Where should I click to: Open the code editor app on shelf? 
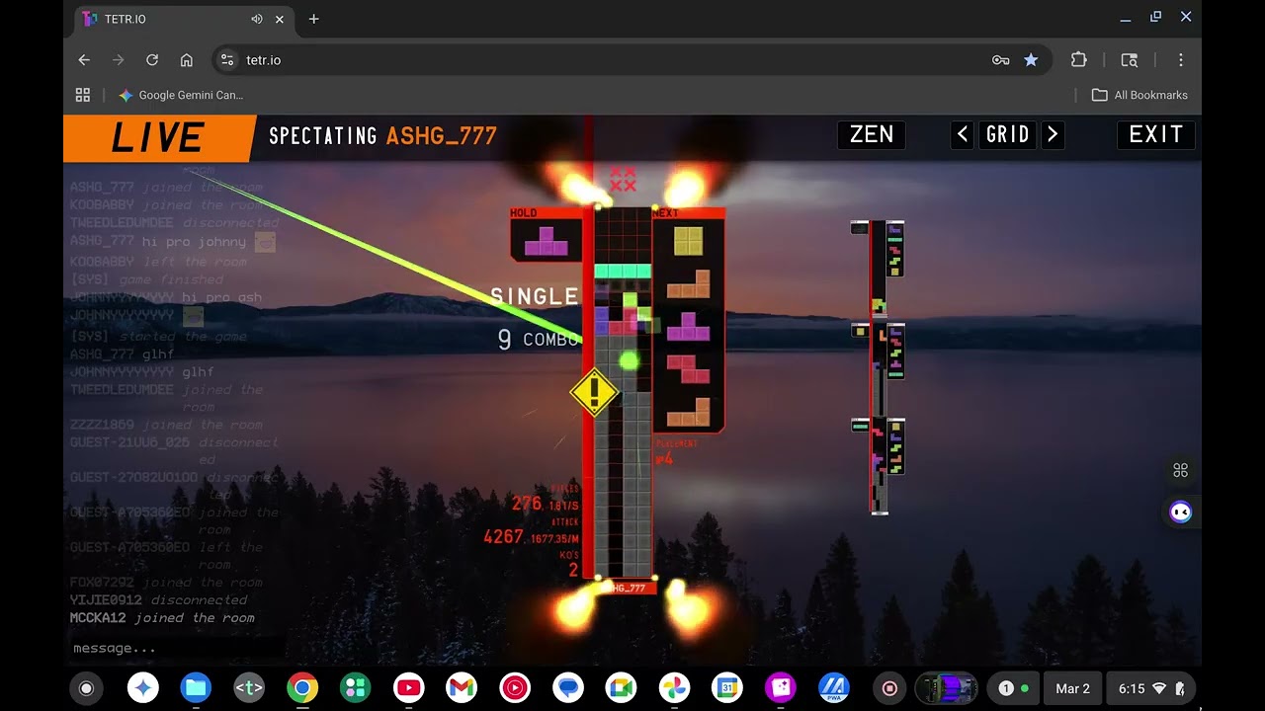click(x=249, y=688)
